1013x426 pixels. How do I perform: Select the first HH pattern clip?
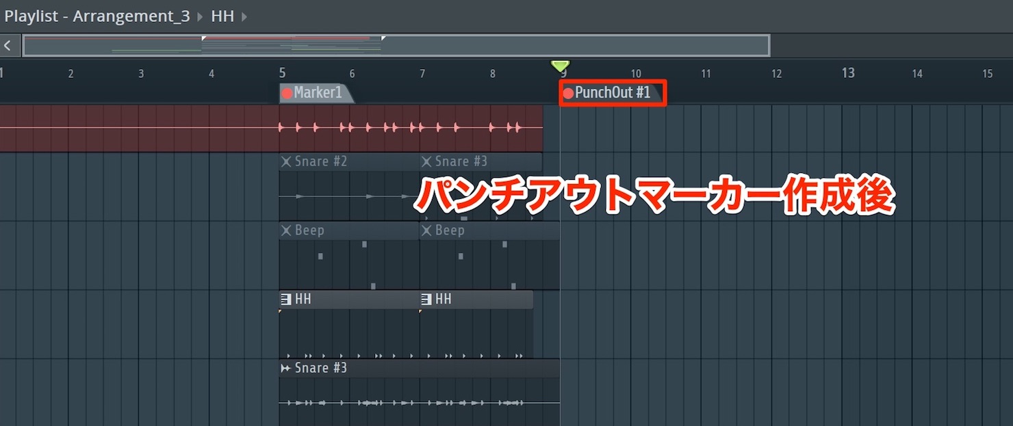pos(349,325)
